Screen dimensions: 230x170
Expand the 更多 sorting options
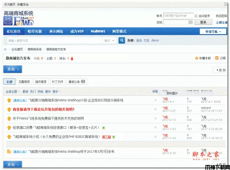(56, 92)
